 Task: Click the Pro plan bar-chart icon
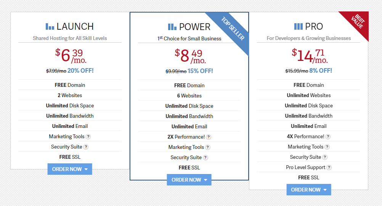point(299,26)
